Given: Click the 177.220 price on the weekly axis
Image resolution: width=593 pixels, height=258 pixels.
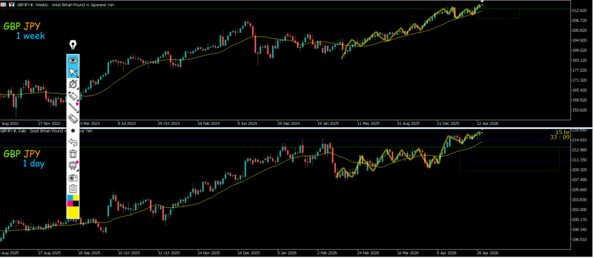Looking at the screenshot, I should click(580, 70).
